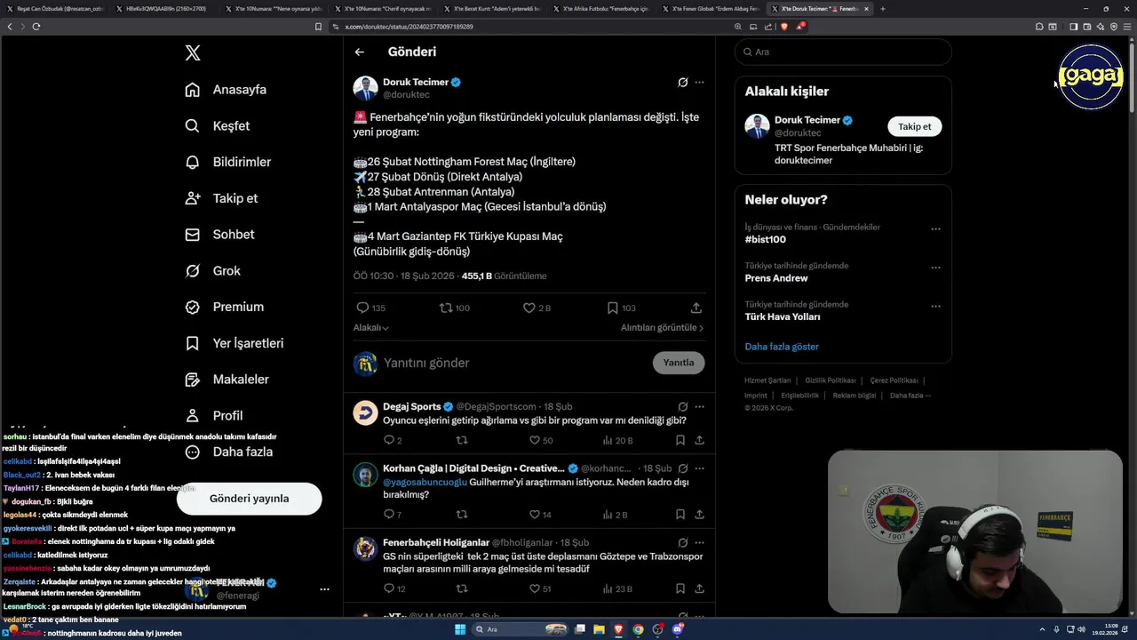Bookmark Korhan Çağla's reply

point(680,515)
